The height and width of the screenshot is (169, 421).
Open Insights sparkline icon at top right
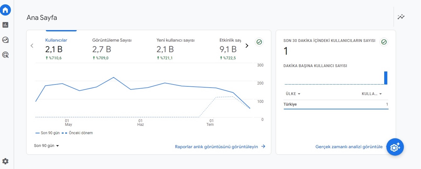click(401, 17)
